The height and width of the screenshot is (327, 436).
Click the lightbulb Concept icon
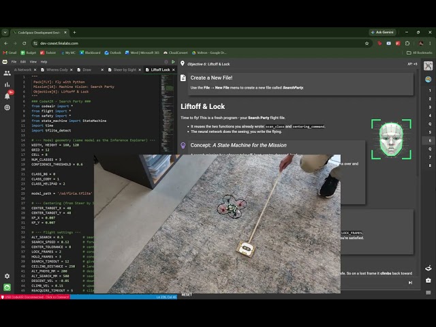point(183,145)
